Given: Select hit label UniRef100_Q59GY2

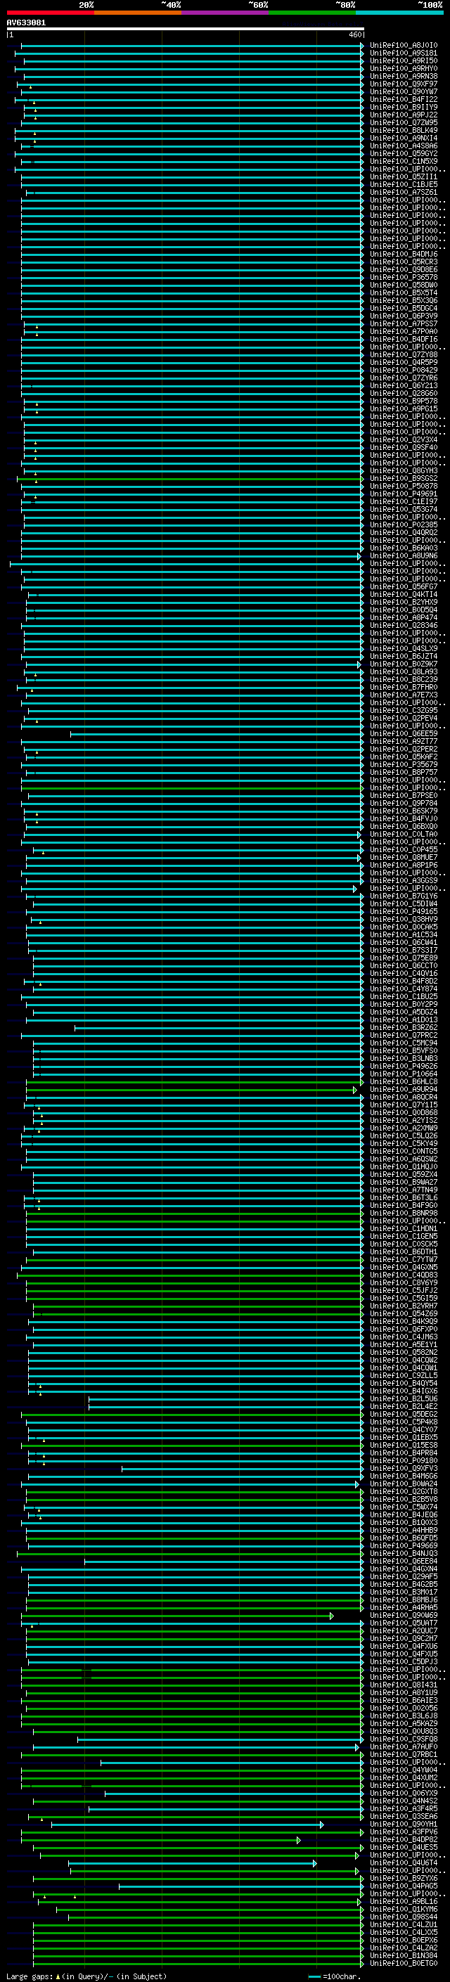Looking at the screenshot, I should click(x=404, y=154).
